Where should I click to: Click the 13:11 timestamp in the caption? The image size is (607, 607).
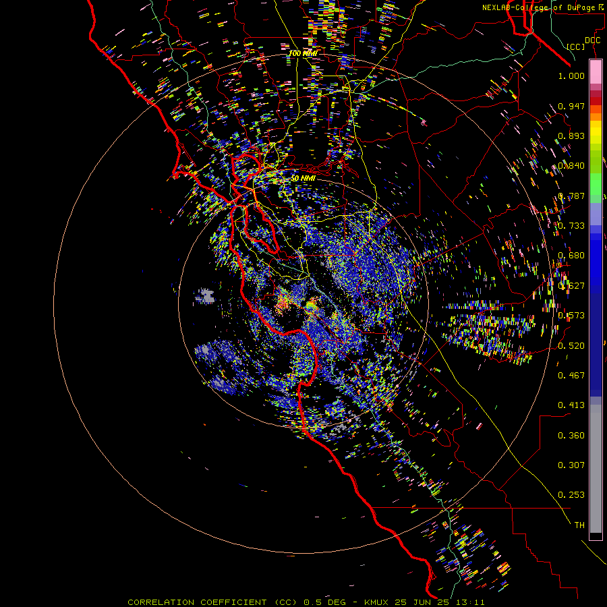pos(471,602)
